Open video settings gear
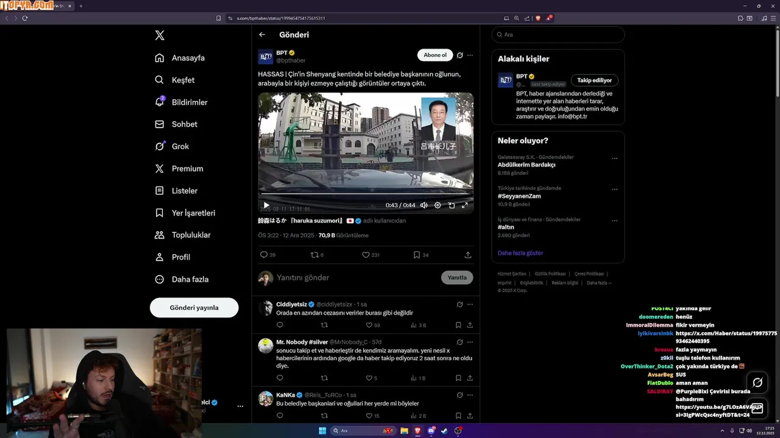Viewport: 780px width, 438px height. click(x=438, y=205)
